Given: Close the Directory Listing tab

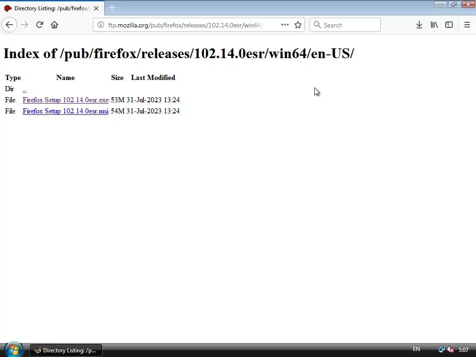Looking at the screenshot, I should click(x=96, y=8).
